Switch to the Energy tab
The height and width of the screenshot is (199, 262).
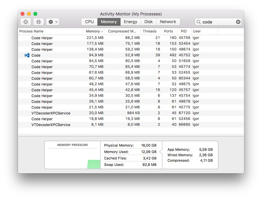[131, 22]
